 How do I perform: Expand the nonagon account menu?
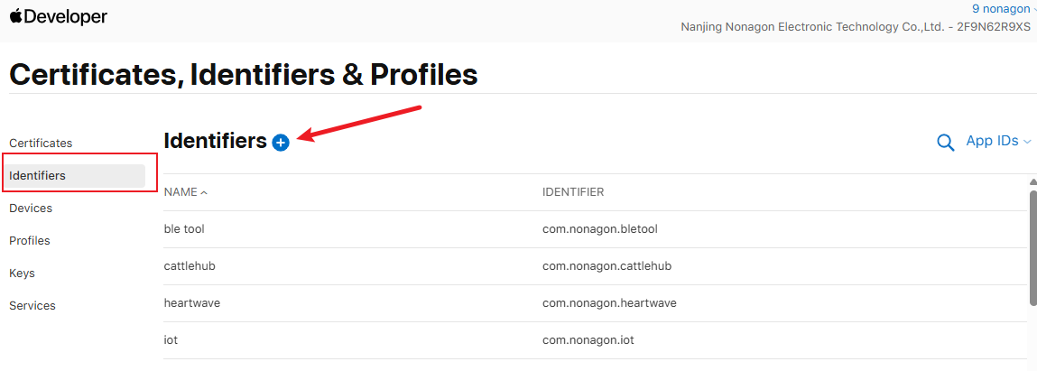point(1004,9)
